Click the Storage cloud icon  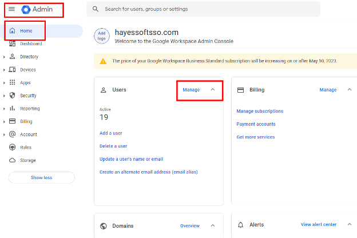pyautogui.click(x=12, y=160)
